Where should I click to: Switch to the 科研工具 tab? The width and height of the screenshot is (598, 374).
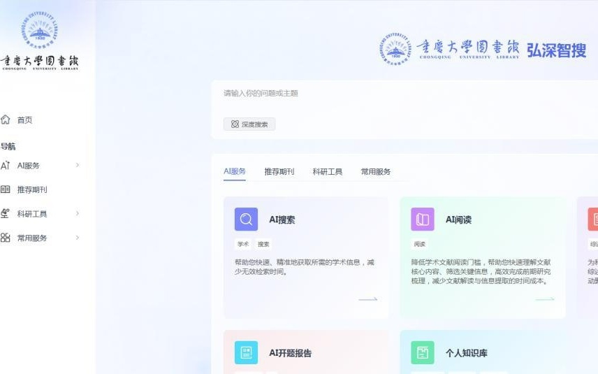point(327,172)
